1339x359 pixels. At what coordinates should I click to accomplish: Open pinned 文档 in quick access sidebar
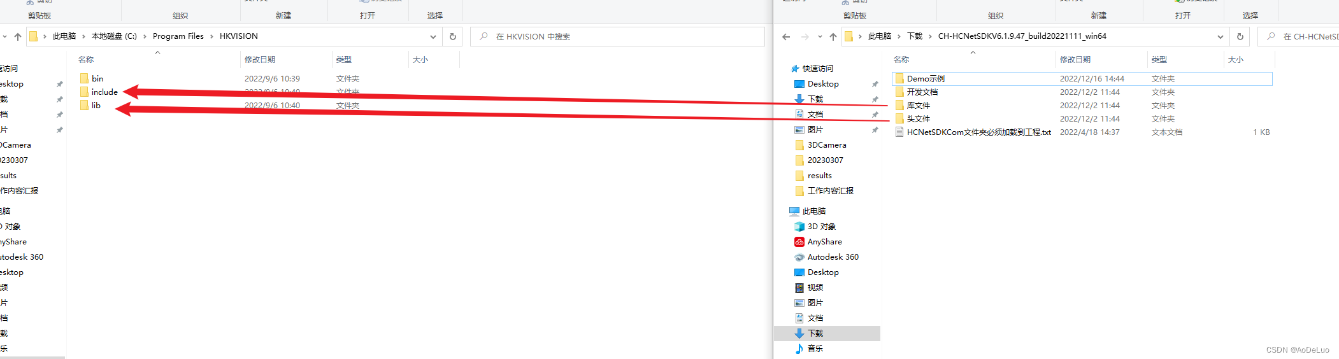click(815, 114)
